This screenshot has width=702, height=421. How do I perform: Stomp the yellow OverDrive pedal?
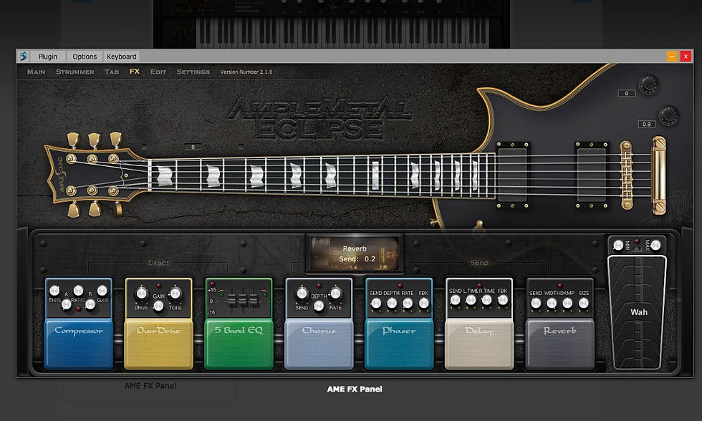point(158,344)
